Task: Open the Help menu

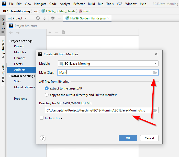Action: 143,4
